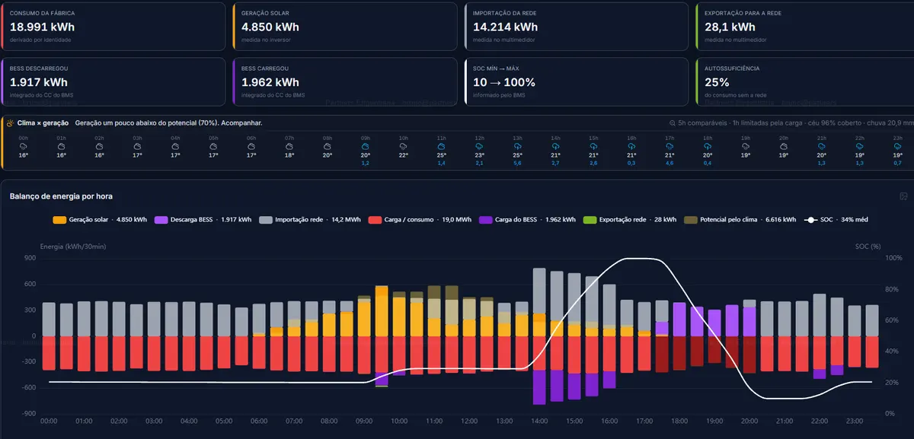Click the 21h rain weather icon
The image size is (914, 439).
pyautogui.click(x=822, y=146)
